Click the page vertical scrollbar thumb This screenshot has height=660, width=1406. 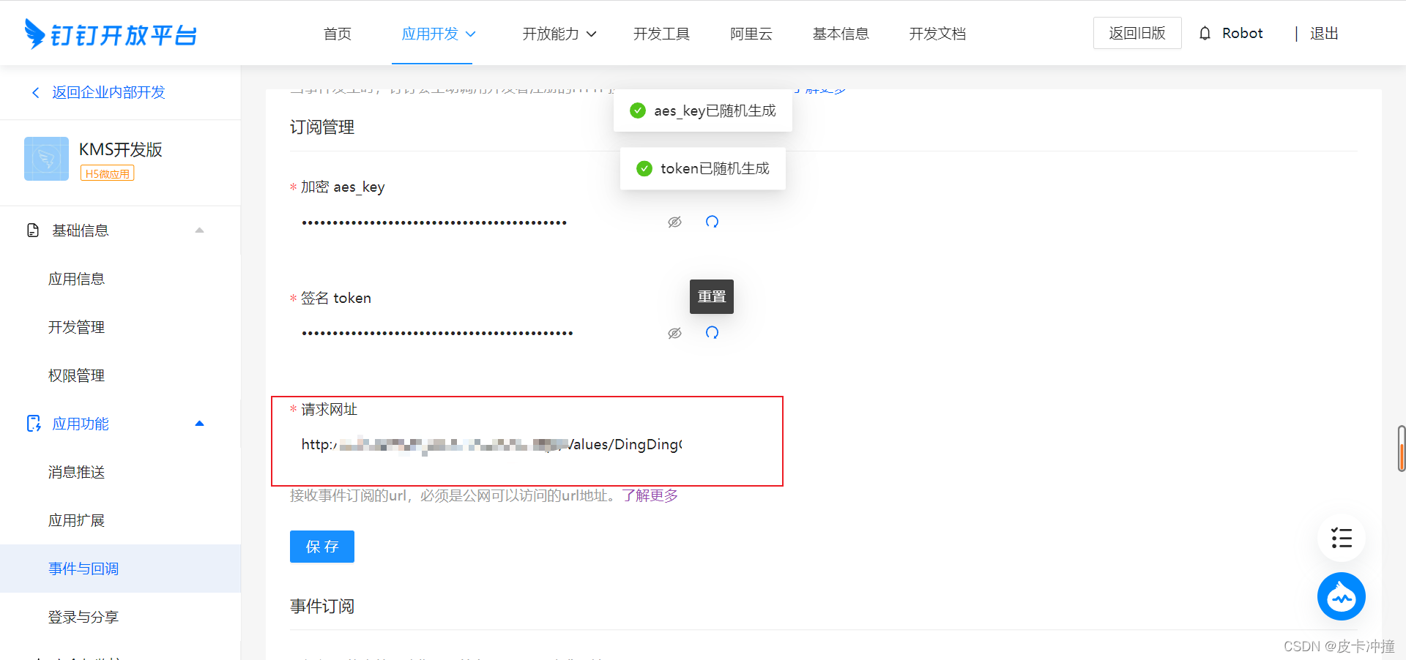click(x=1402, y=449)
